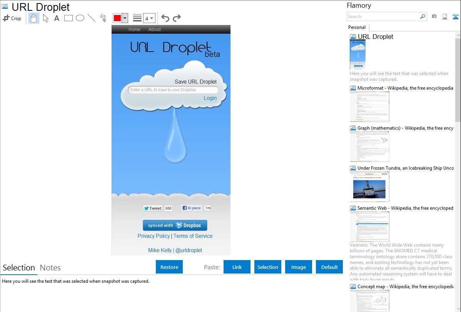Click the Tweet button

coord(153,208)
